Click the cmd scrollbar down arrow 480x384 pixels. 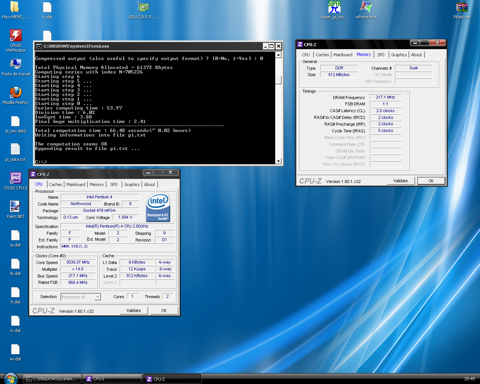pos(278,161)
